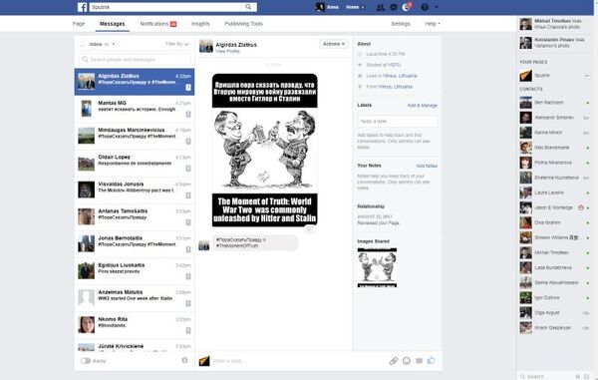Click Sputnik page avatar beside reply box
The image size is (598, 380).
pos(204,360)
